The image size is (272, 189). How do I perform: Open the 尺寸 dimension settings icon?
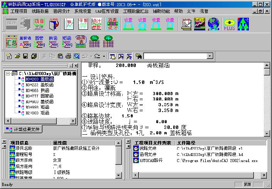(186, 24)
